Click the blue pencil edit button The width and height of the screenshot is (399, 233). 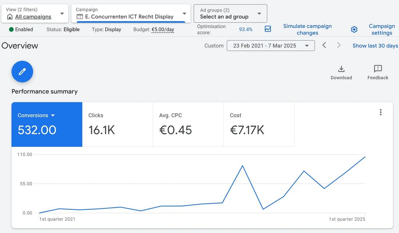click(22, 71)
